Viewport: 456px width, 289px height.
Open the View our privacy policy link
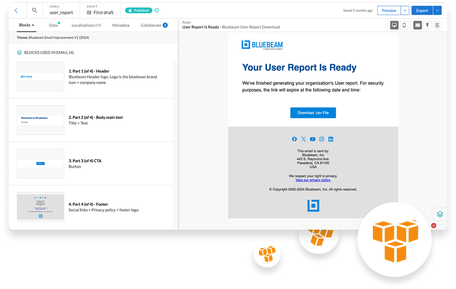(x=313, y=179)
